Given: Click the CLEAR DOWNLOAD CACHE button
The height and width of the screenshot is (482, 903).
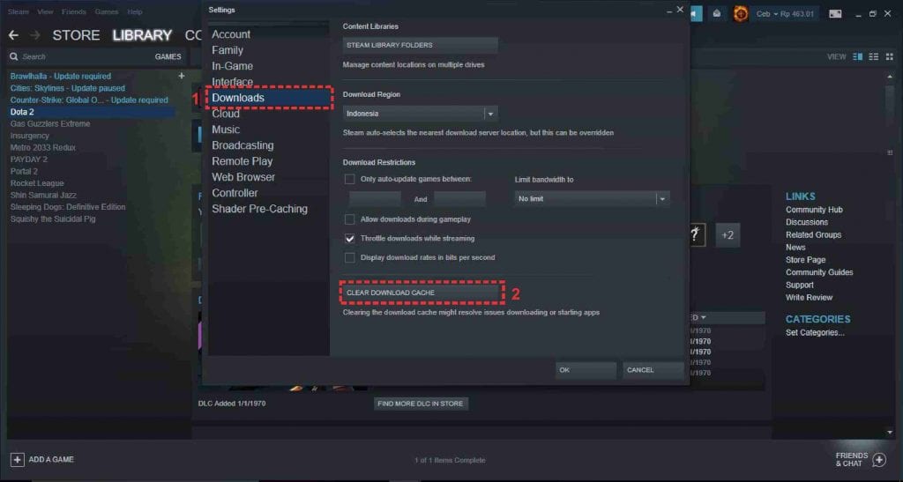Looking at the screenshot, I should [x=420, y=293].
